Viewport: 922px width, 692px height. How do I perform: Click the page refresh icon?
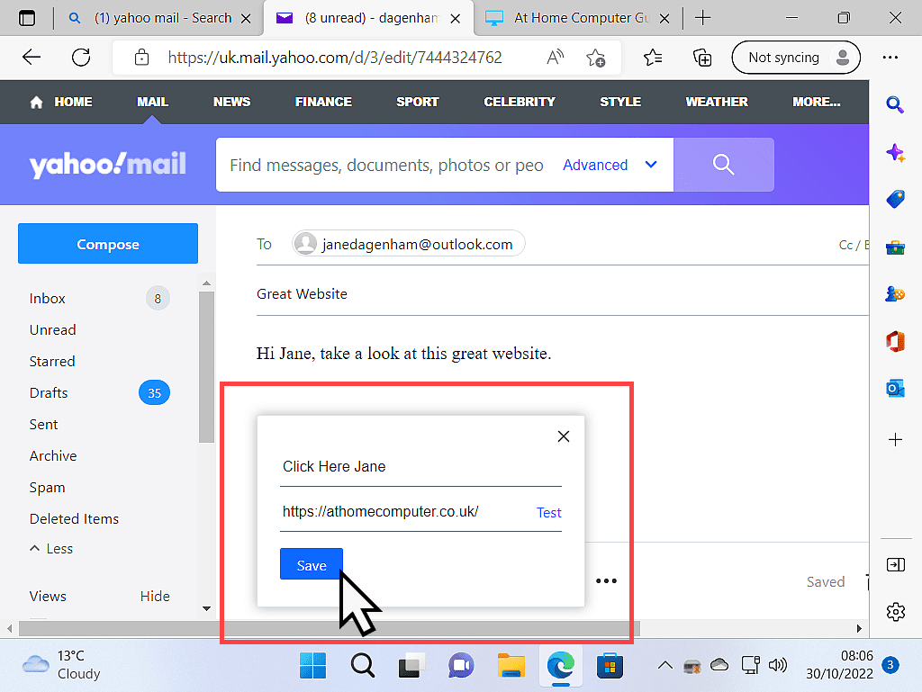click(x=81, y=57)
